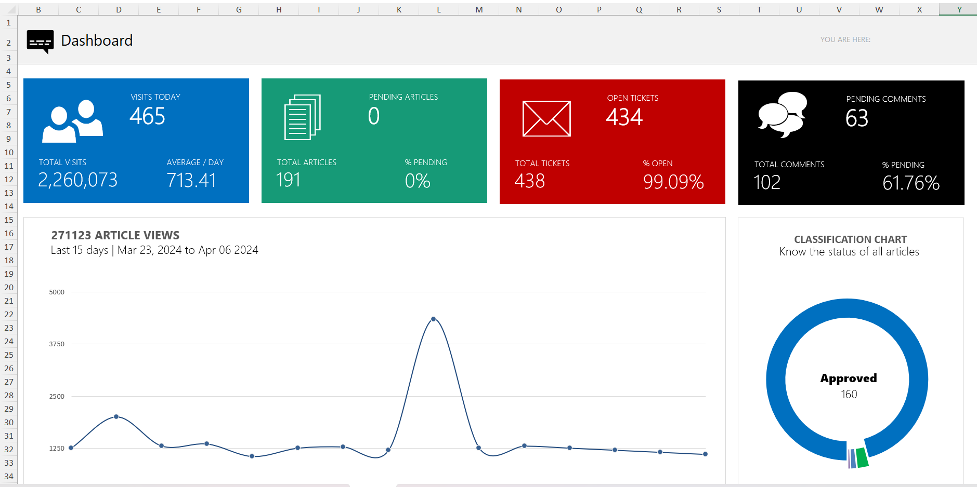
Task: Select percent pending value 61.76%
Action: tap(911, 183)
